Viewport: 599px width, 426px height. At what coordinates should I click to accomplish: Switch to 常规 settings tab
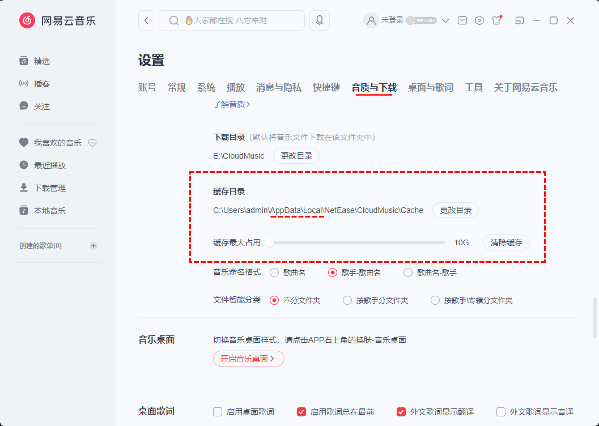(177, 87)
